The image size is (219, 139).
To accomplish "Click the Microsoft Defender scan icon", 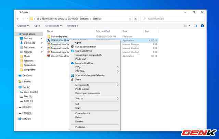I will 72,75.
